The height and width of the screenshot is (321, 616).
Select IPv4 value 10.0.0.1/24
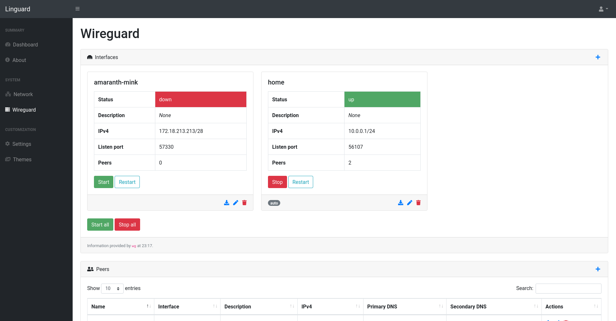[x=362, y=131]
